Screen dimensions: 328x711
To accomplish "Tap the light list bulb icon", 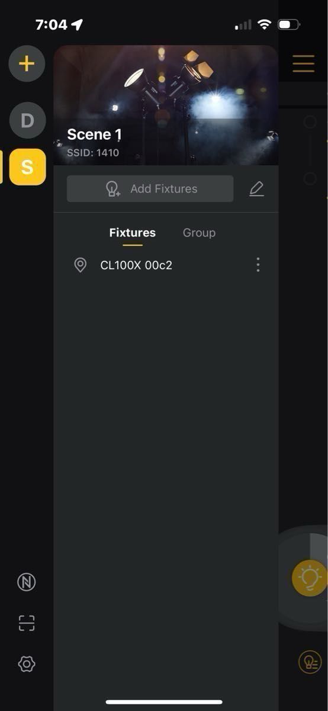I will 310,661.
